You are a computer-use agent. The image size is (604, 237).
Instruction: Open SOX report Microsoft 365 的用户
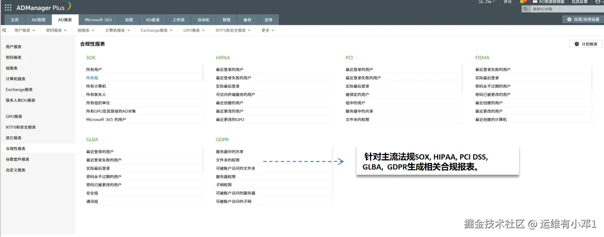pyautogui.click(x=106, y=120)
